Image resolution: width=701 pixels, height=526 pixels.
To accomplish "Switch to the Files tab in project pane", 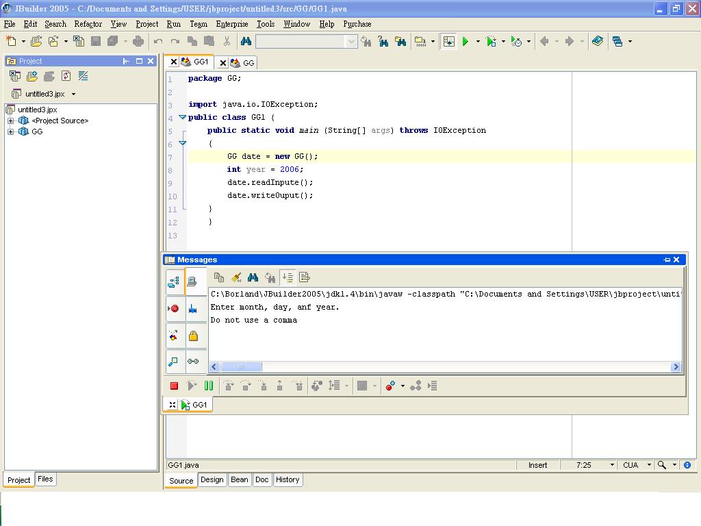I will pos(45,479).
